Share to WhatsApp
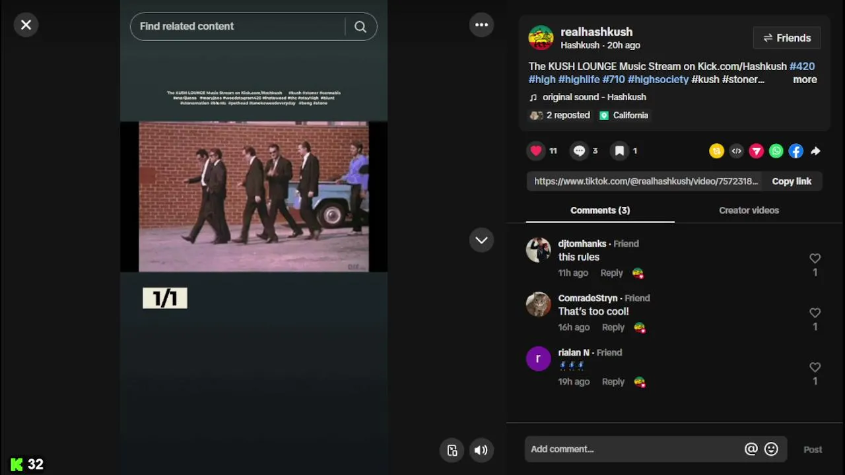The image size is (845, 475). (776, 151)
